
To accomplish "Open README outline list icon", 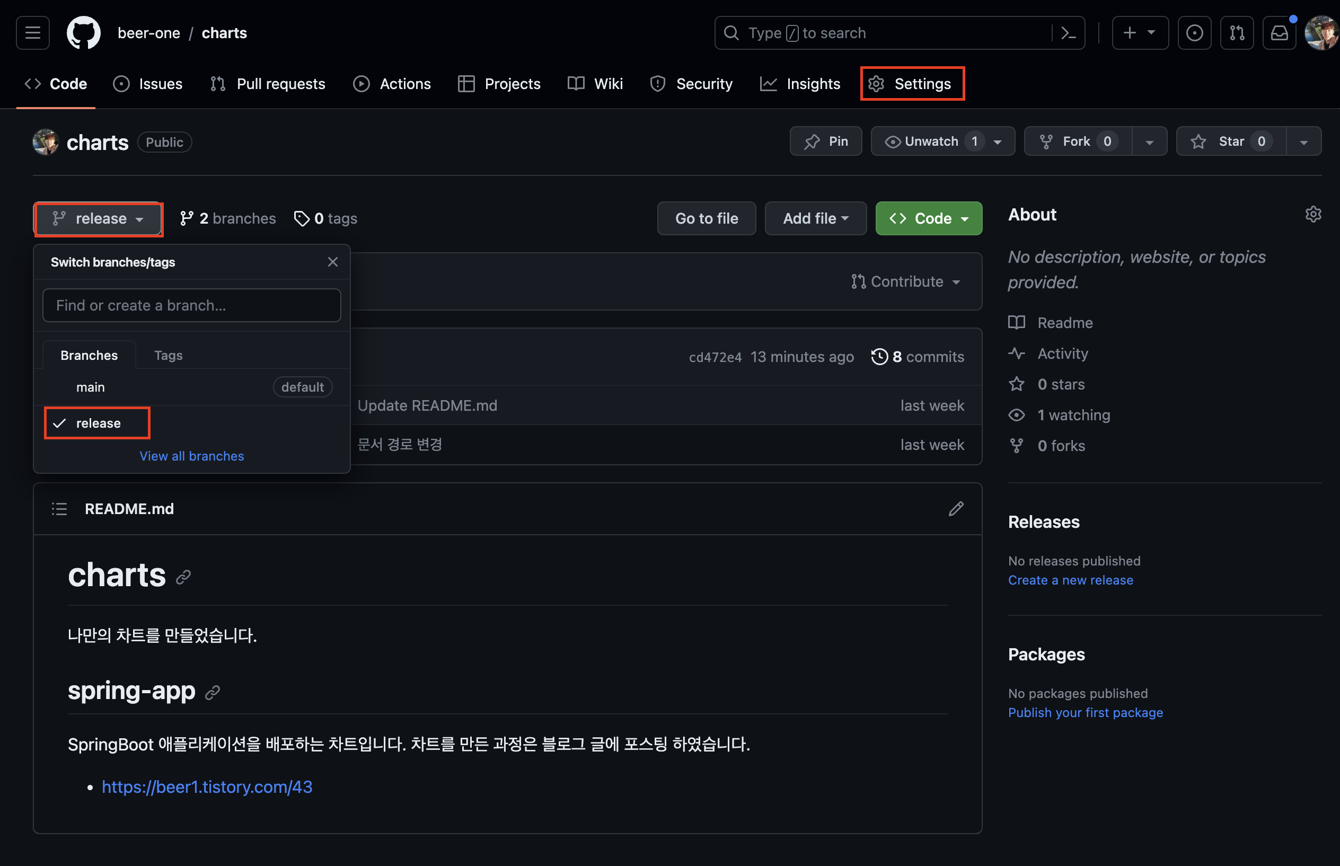I will click(x=59, y=508).
